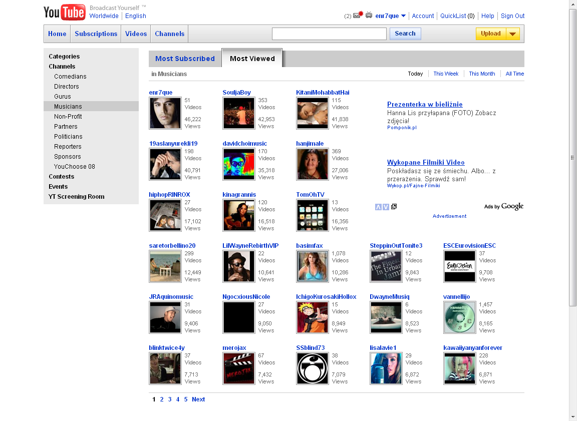Open the enr7que channel thumbnail
Screen dimensions: 577x421
[165, 113]
